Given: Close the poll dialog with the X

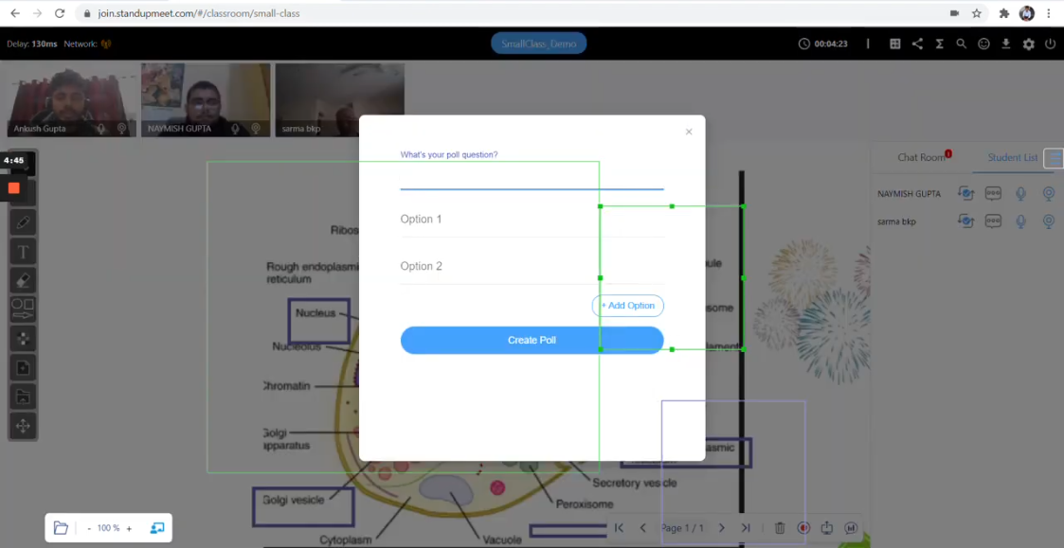Looking at the screenshot, I should coord(689,132).
